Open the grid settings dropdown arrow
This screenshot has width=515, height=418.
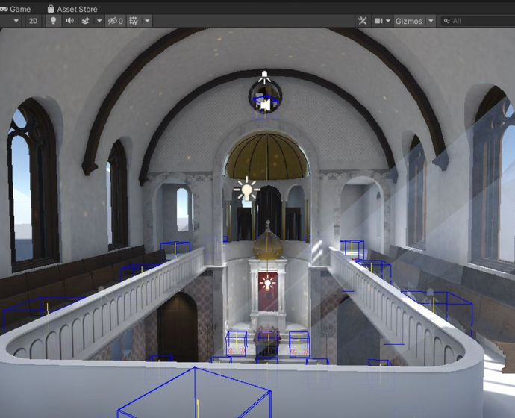[x=147, y=21]
